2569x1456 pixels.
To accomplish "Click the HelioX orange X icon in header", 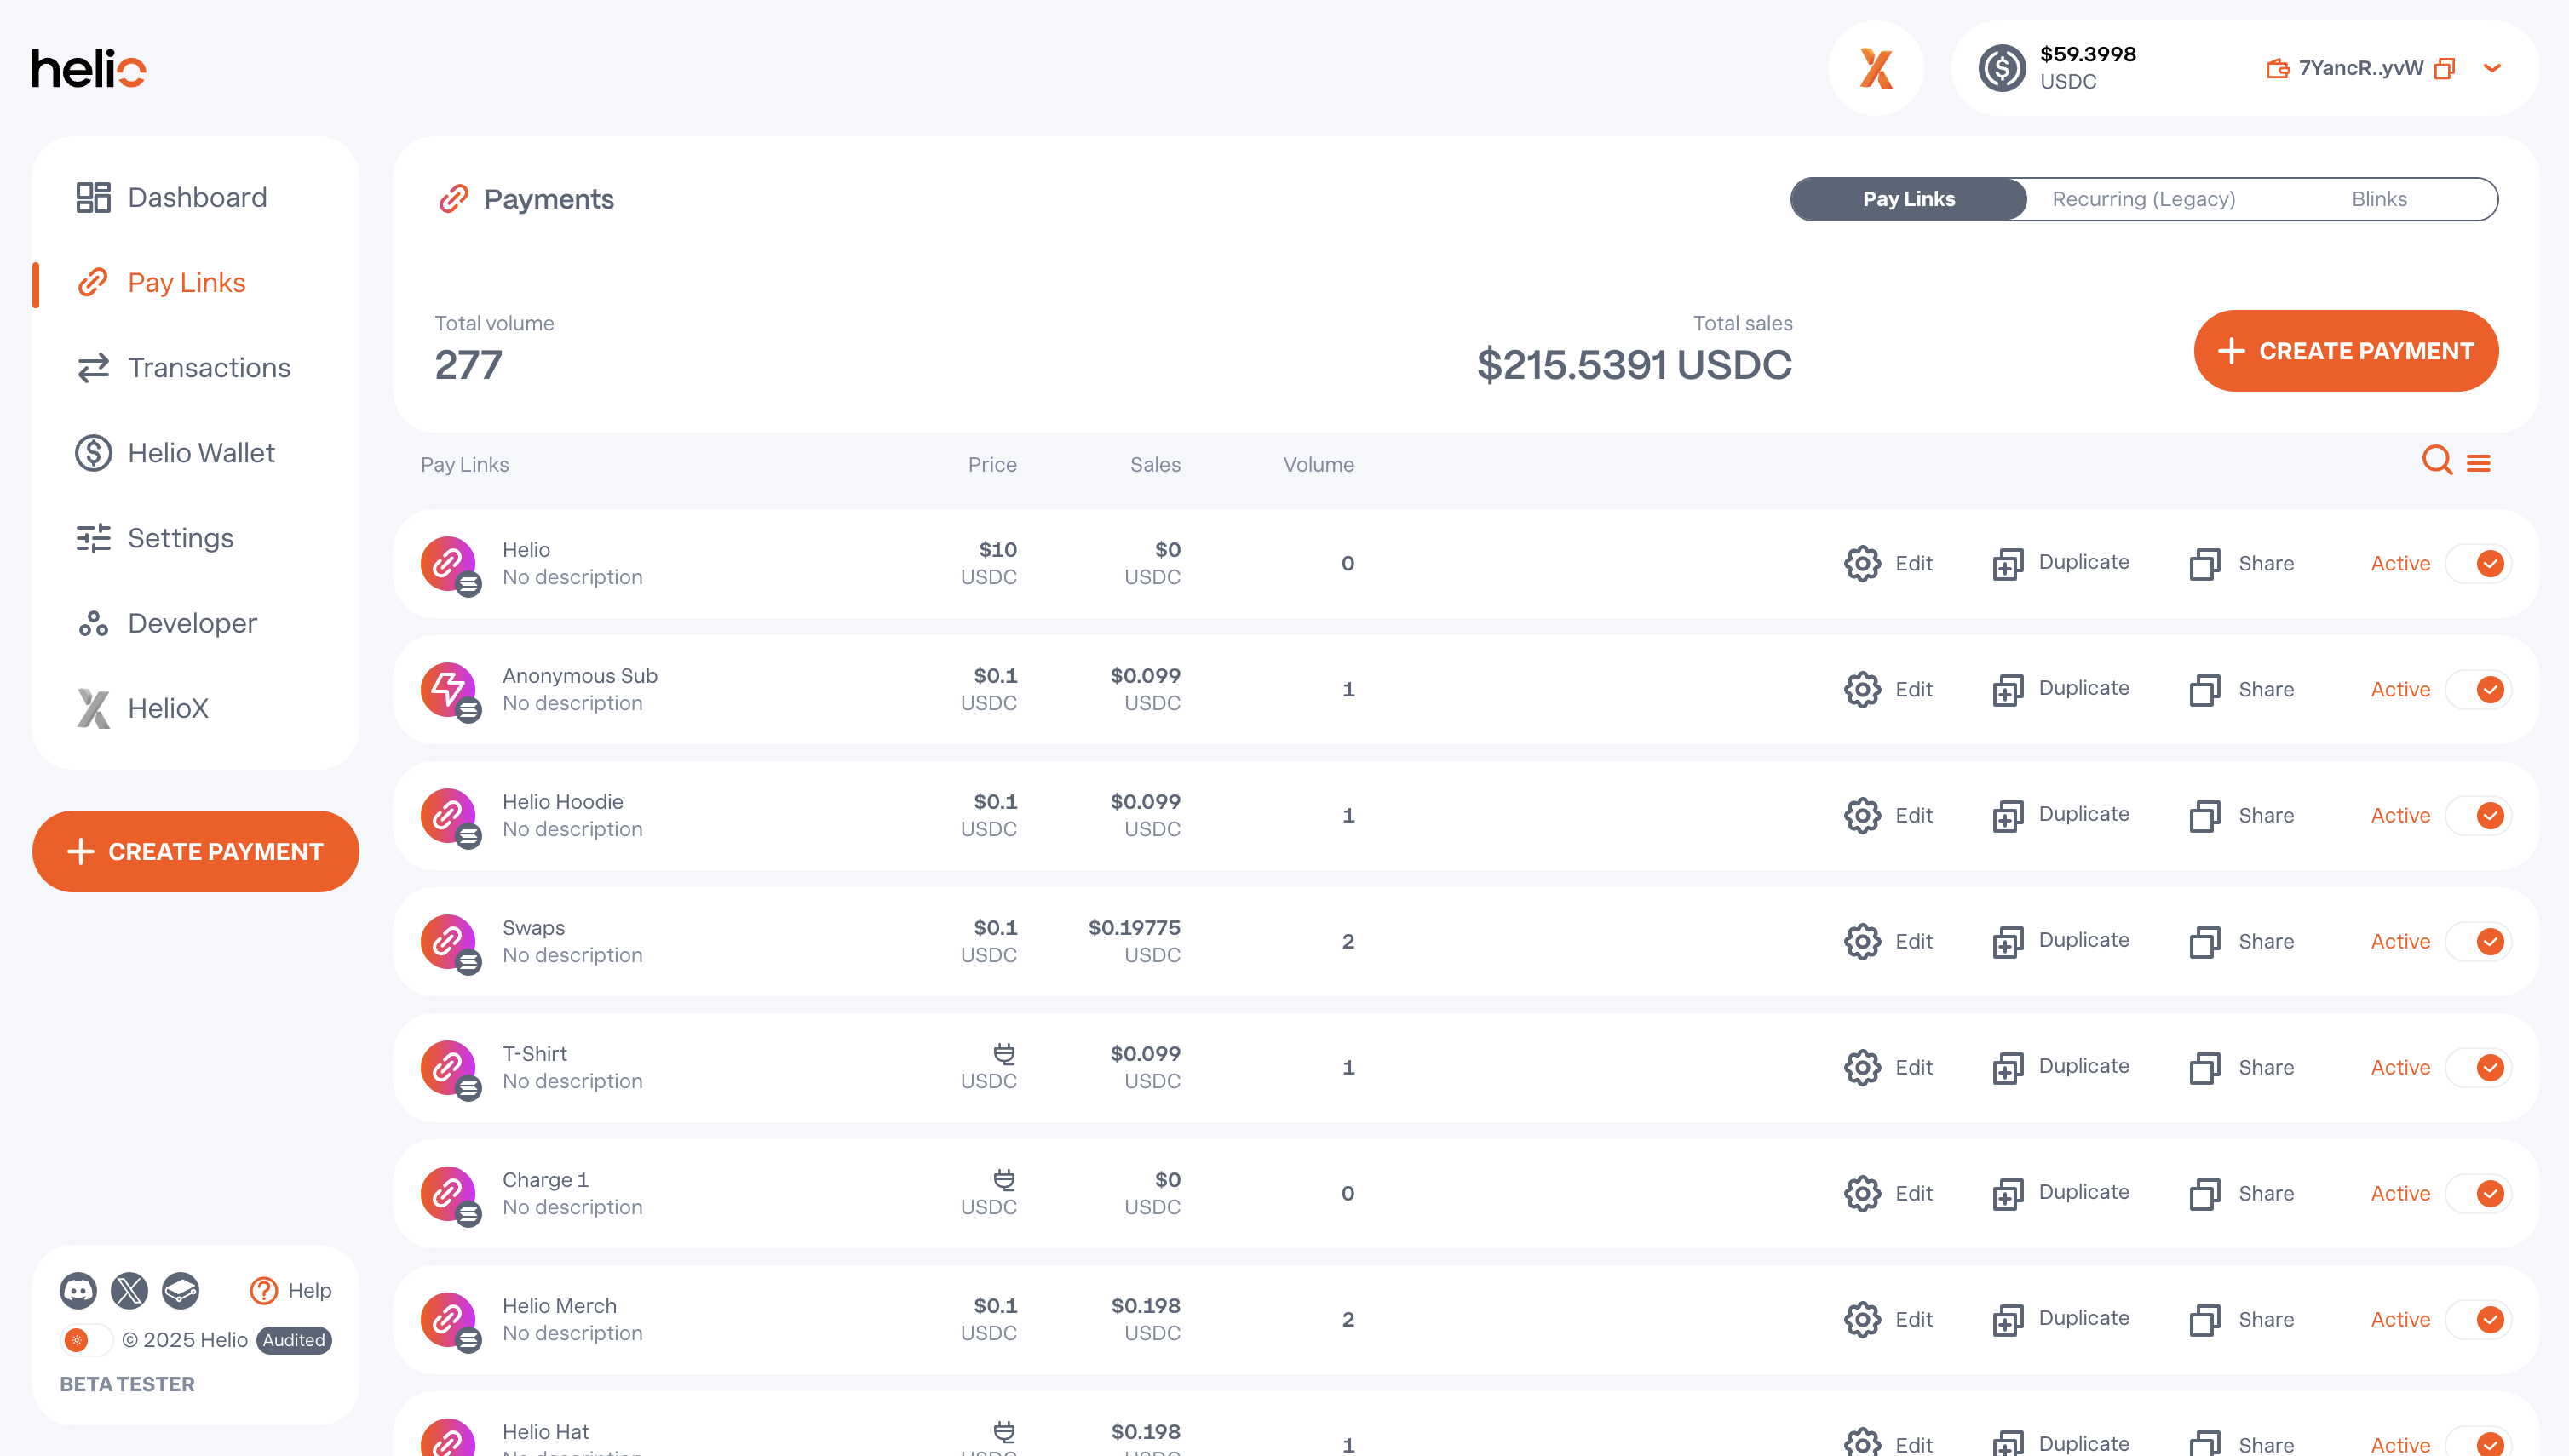I will point(1876,68).
